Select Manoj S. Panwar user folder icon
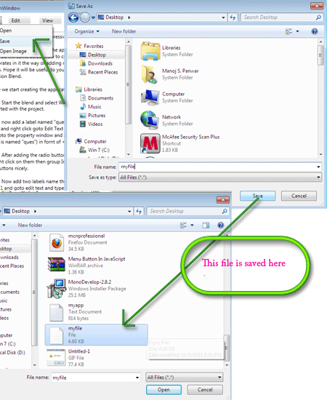 (150, 74)
